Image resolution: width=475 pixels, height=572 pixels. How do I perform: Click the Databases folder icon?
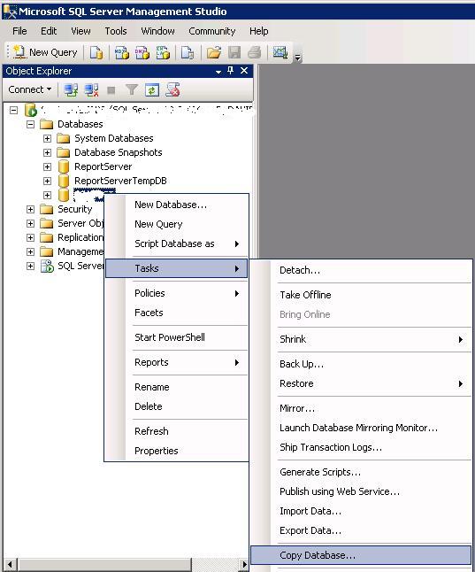point(47,124)
